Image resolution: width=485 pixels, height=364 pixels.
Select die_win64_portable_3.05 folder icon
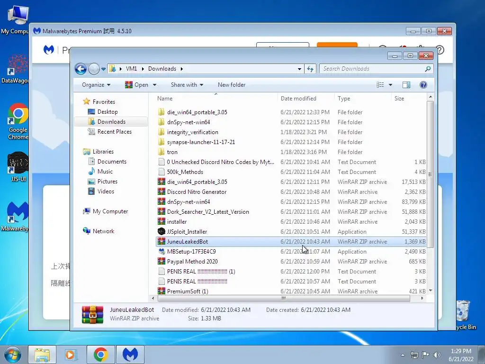[161, 112]
